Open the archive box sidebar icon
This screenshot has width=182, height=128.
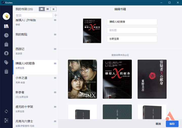6,44
